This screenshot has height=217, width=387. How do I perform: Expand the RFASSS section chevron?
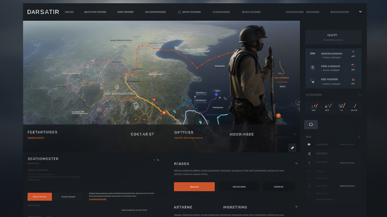point(296,163)
